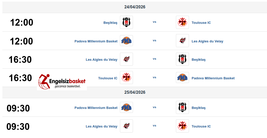Click "vs" link in Toulouse IC–Padova match

tap(154, 78)
